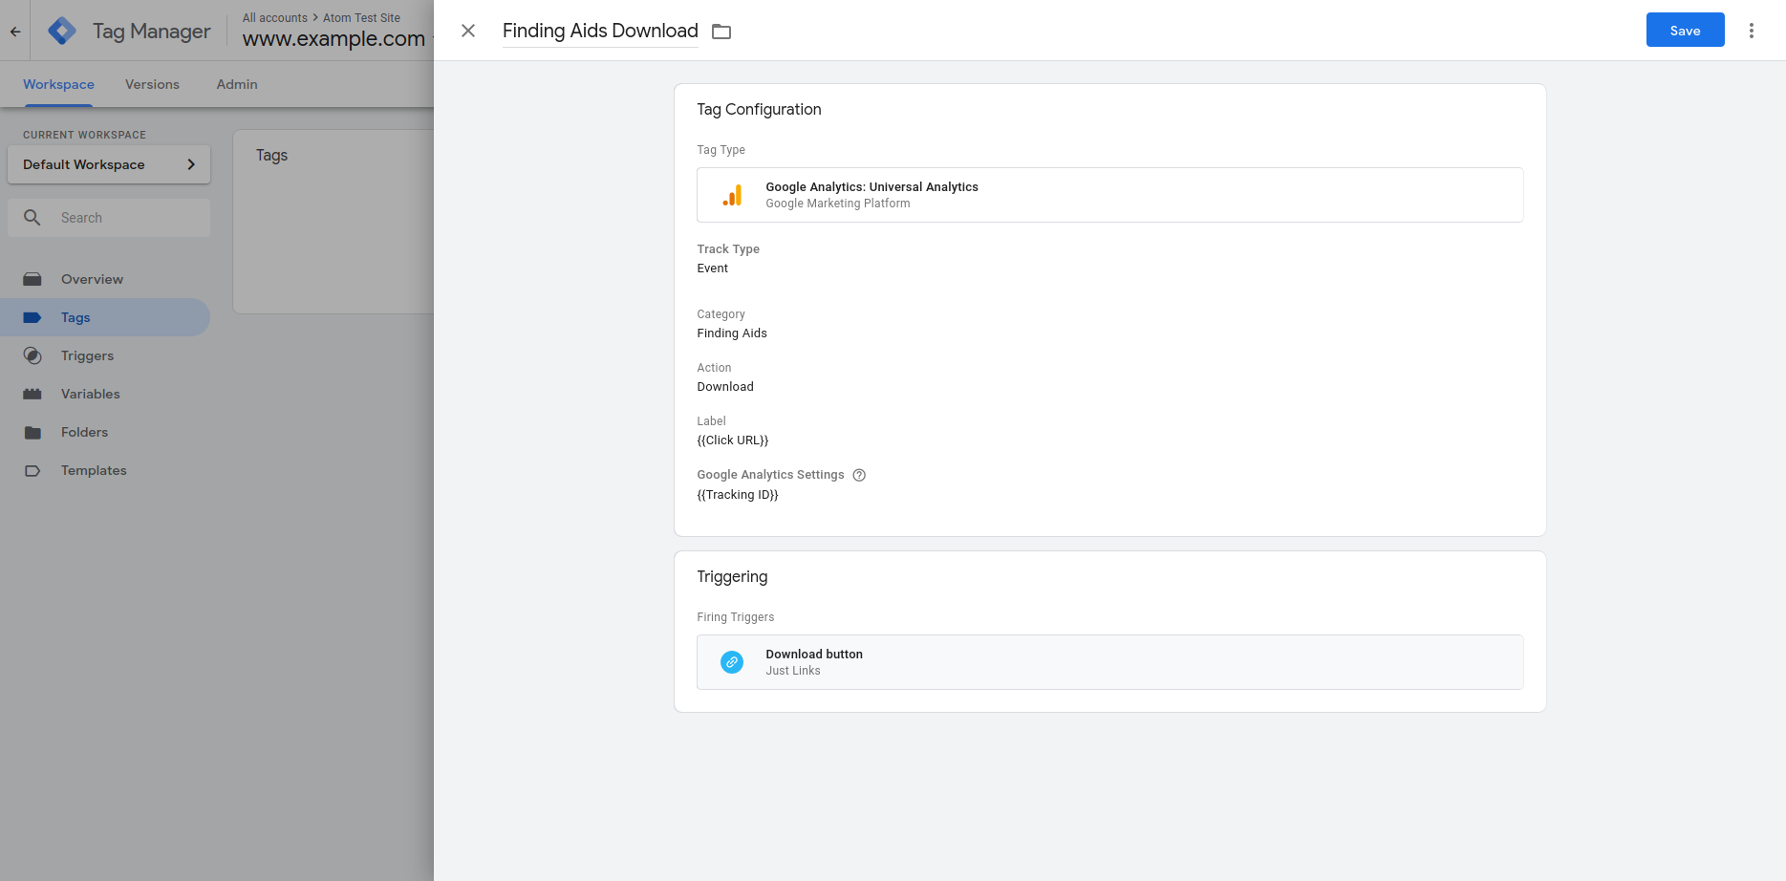Go to Triggers in the sidebar

[87, 355]
